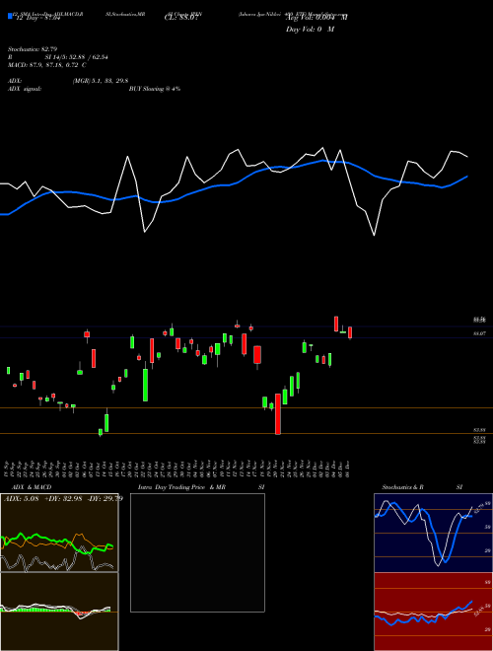Click the '(MGR) 5.1, 33, 29.8' ADX values
The width and height of the screenshot is (493, 651).
coord(100,81)
